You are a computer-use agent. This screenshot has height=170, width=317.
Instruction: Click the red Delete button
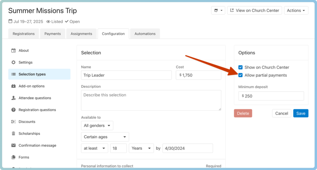[243, 113]
